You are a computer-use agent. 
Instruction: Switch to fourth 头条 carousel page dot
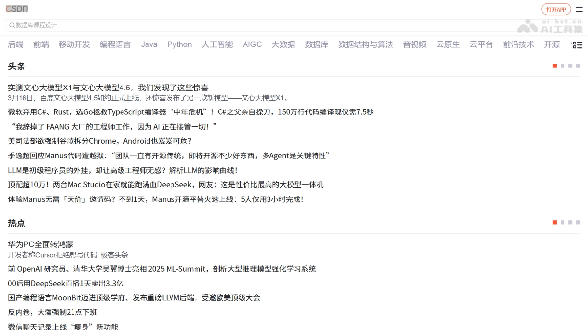click(x=578, y=66)
